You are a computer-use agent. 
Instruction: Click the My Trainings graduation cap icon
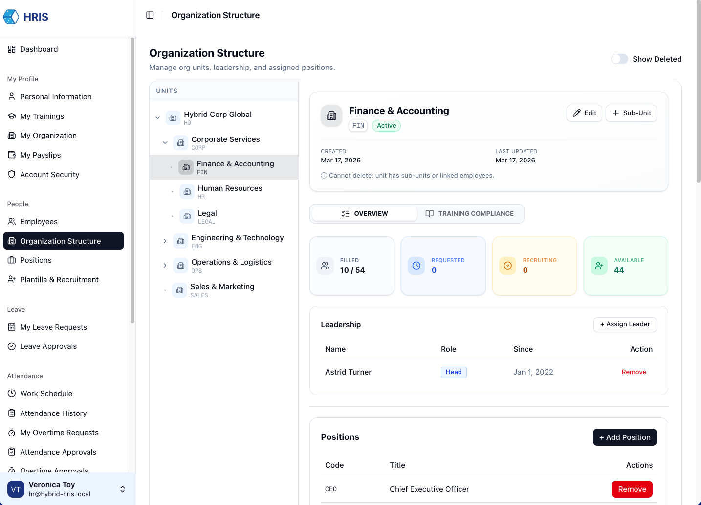[12, 116]
